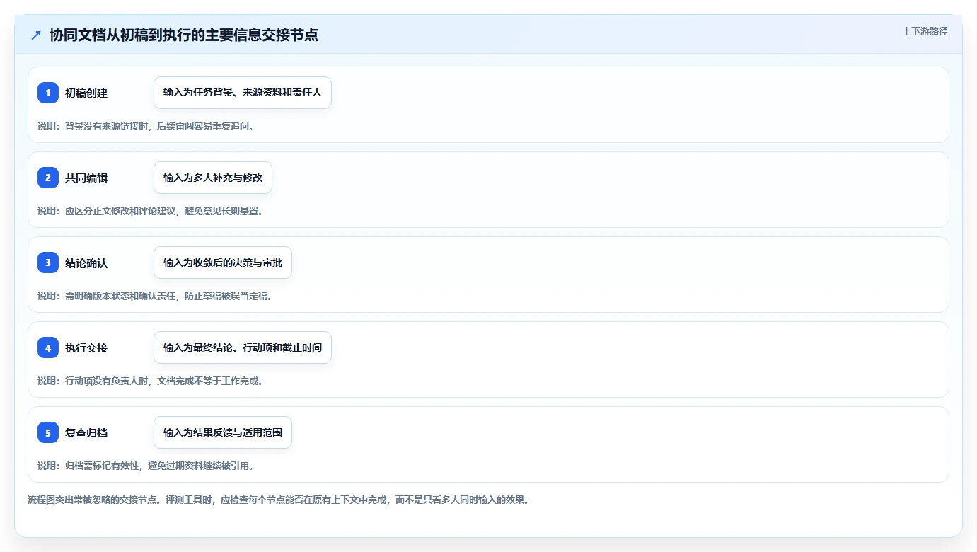Click the note about 需明确版本状态和确认责任

pos(155,296)
